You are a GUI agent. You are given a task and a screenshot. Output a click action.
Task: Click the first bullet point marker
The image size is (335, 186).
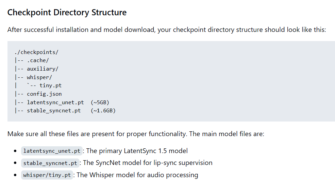point(15,151)
